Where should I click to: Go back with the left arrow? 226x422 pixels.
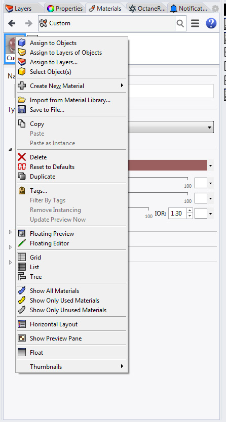[12, 23]
